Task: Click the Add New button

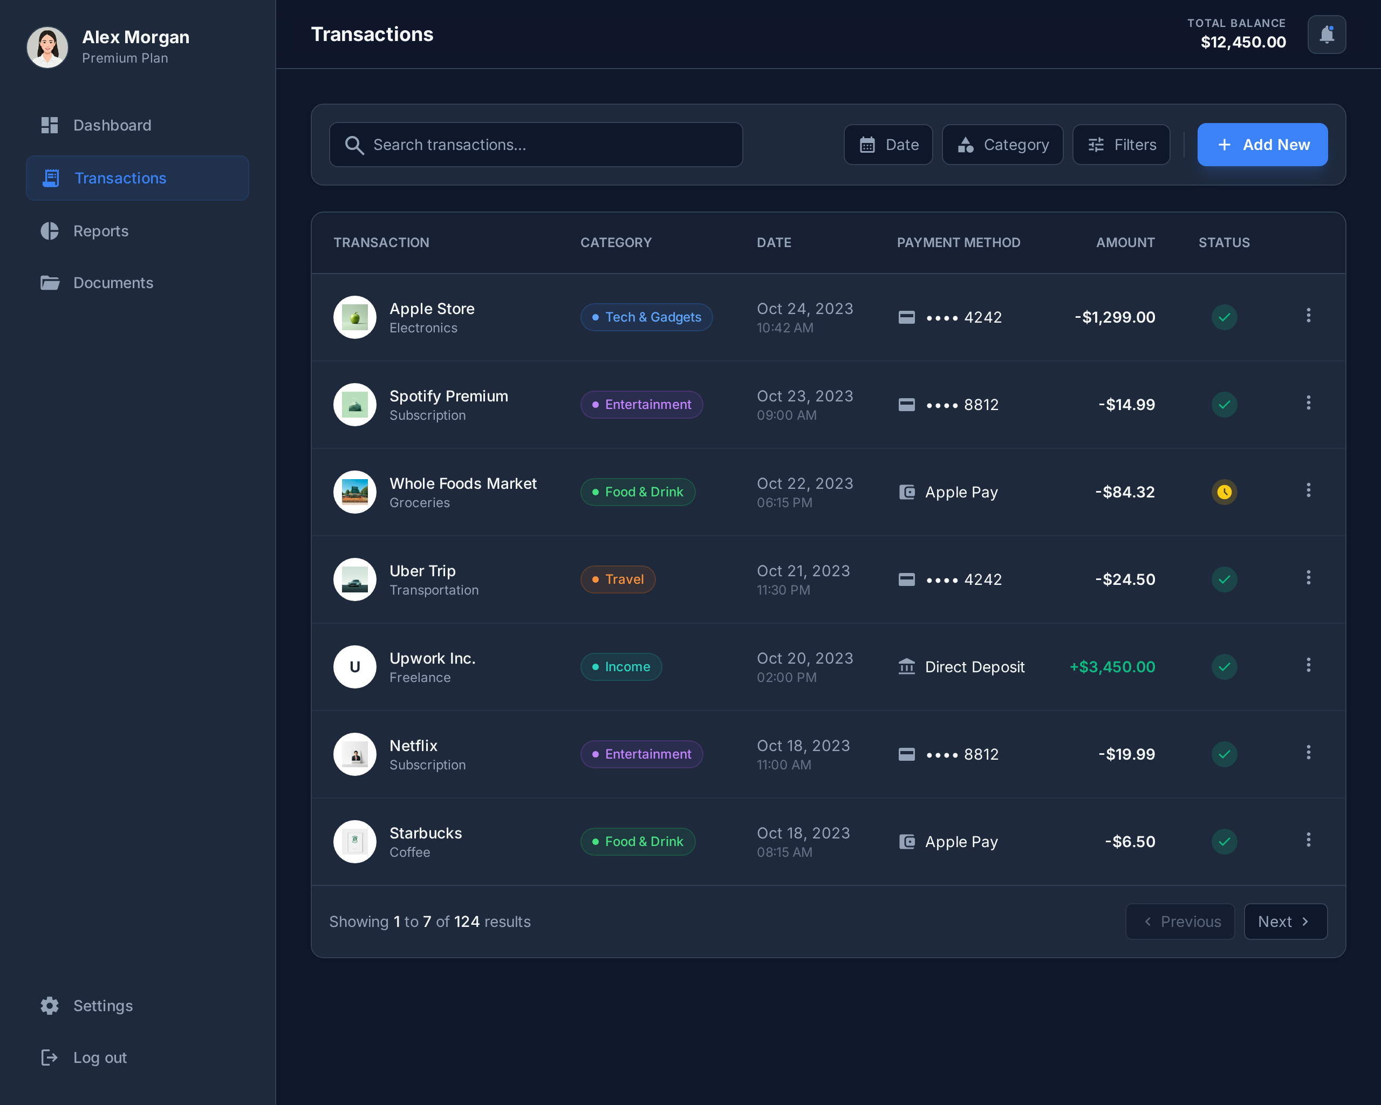Action: 1262,145
